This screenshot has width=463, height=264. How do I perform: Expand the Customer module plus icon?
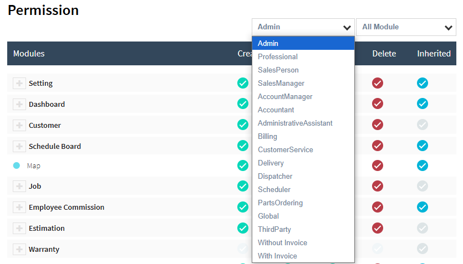(x=19, y=125)
